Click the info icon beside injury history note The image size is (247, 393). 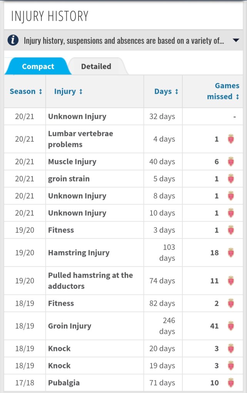point(13,40)
